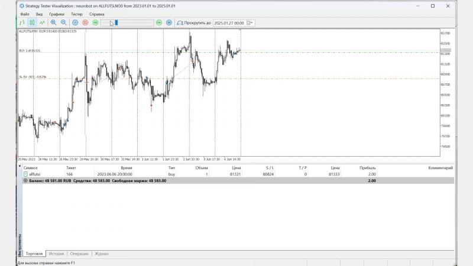The height and width of the screenshot is (266, 473).
Task: Sort positions by Тикет column
Action: [x=71, y=168]
